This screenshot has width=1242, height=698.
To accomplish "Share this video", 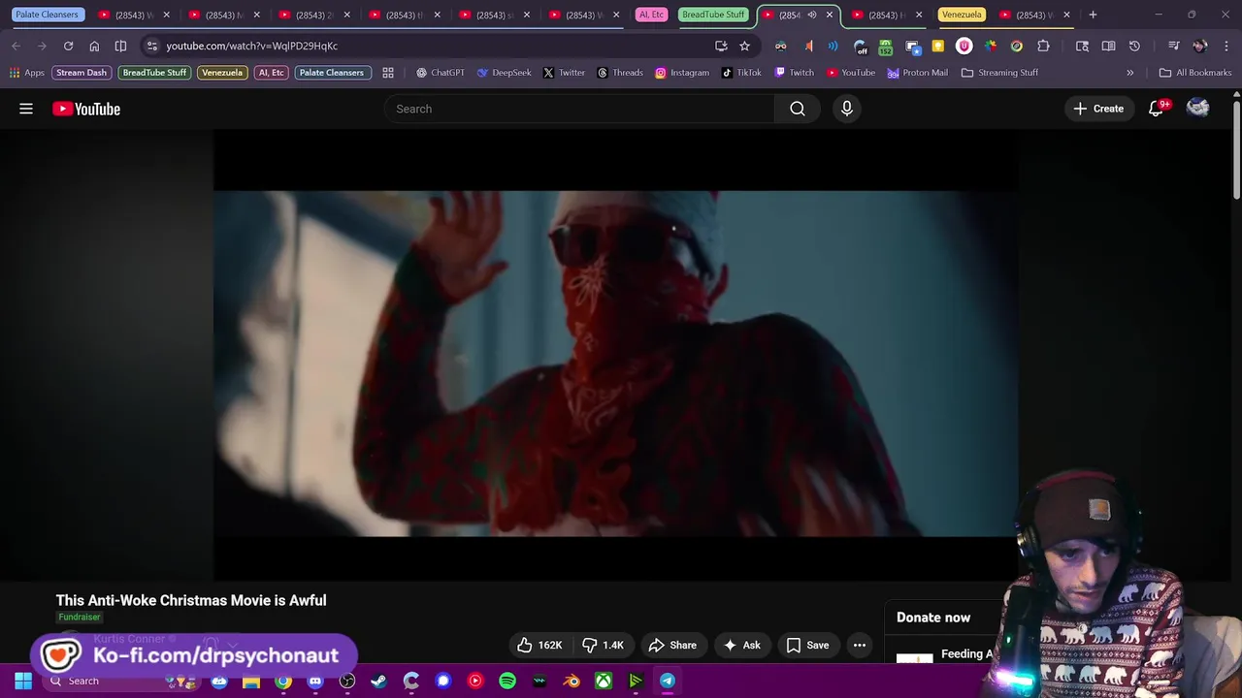I will point(672,645).
